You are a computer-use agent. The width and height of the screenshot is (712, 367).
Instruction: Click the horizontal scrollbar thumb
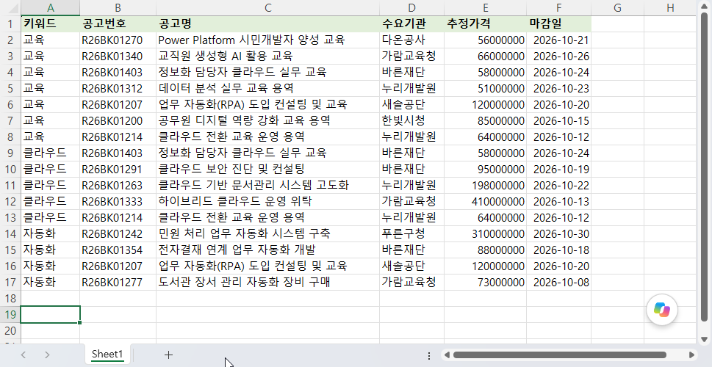point(559,355)
